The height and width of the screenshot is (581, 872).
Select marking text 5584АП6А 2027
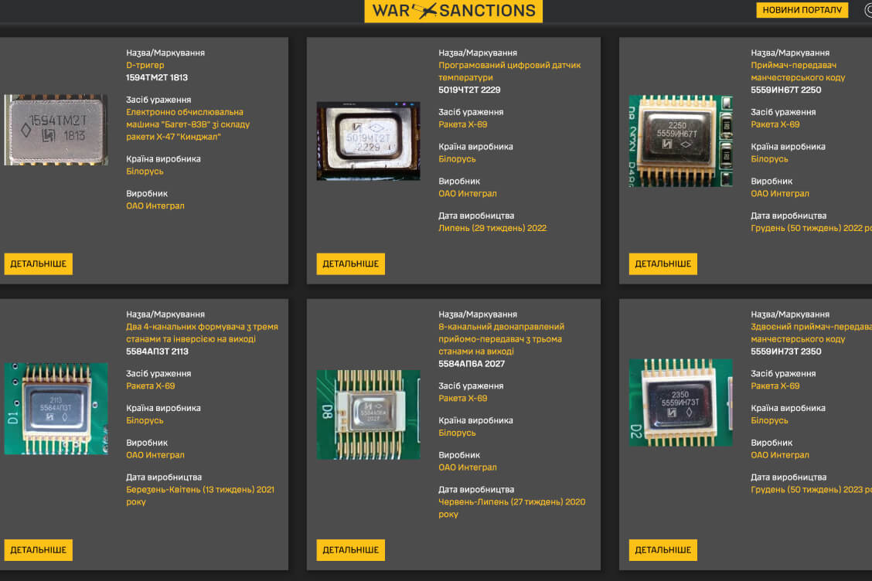[472, 363]
